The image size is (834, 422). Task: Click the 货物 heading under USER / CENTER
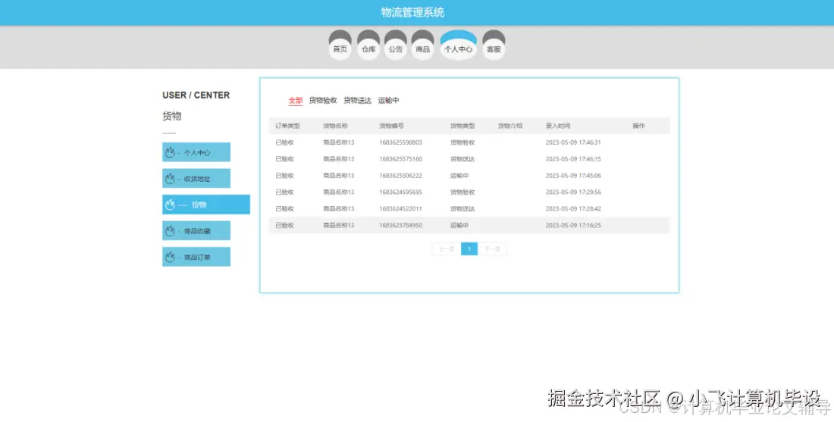172,116
